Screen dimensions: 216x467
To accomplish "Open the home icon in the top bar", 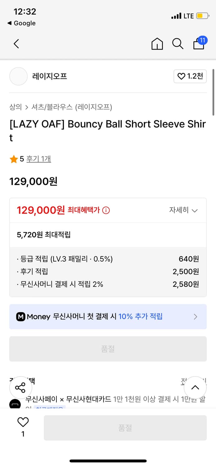I will [x=157, y=44].
